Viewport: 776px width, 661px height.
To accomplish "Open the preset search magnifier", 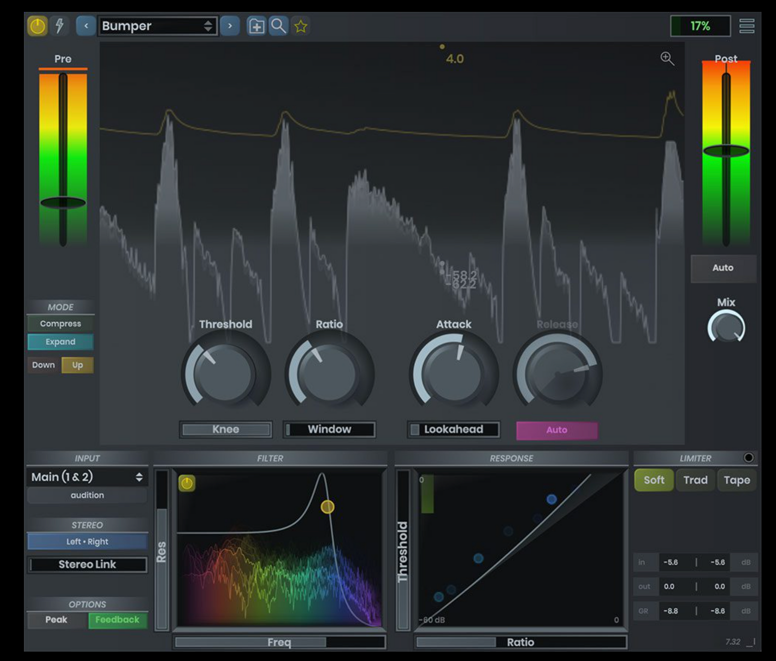I will 278,27.
